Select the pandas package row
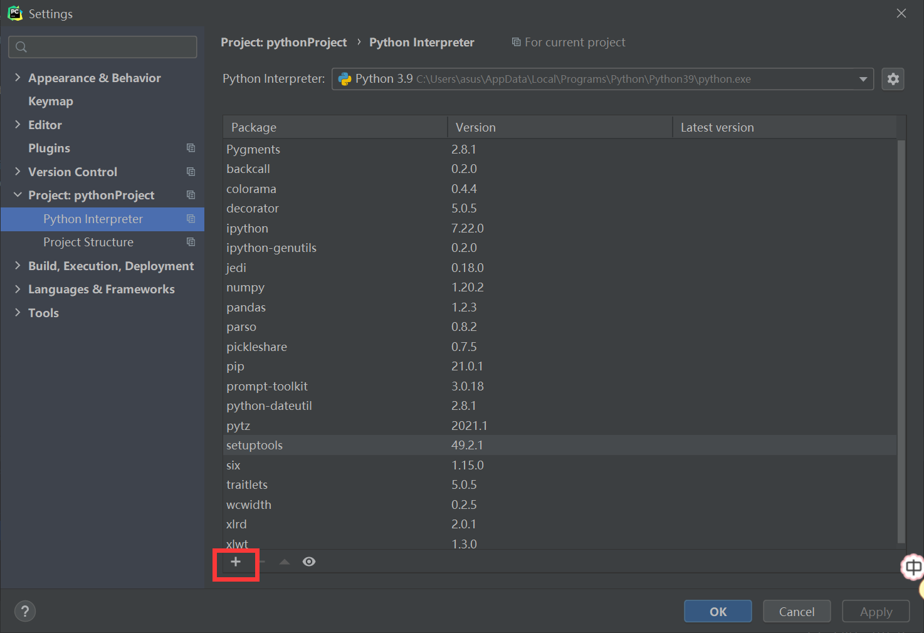The height and width of the screenshot is (633, 924). click(x=560, y=307)
